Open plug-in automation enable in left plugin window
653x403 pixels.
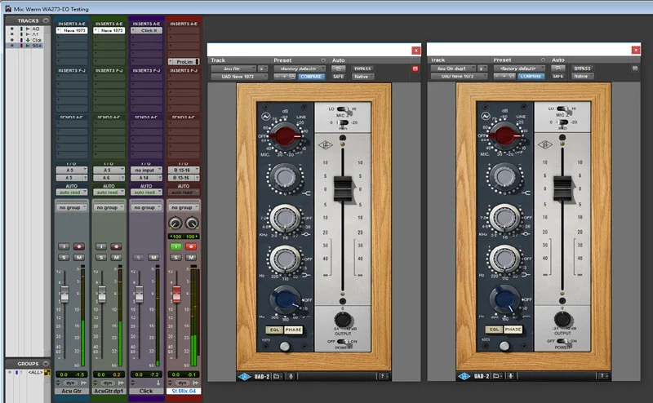[x=339, y=69]
